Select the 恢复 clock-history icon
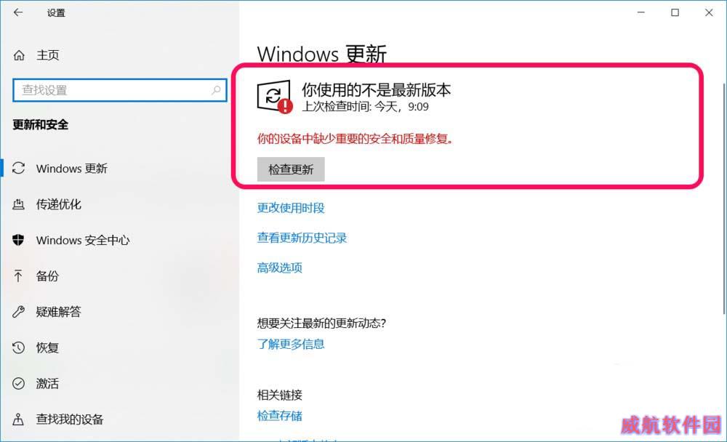The height and width of the screenshot is (442, 727). tap(19, 347)
